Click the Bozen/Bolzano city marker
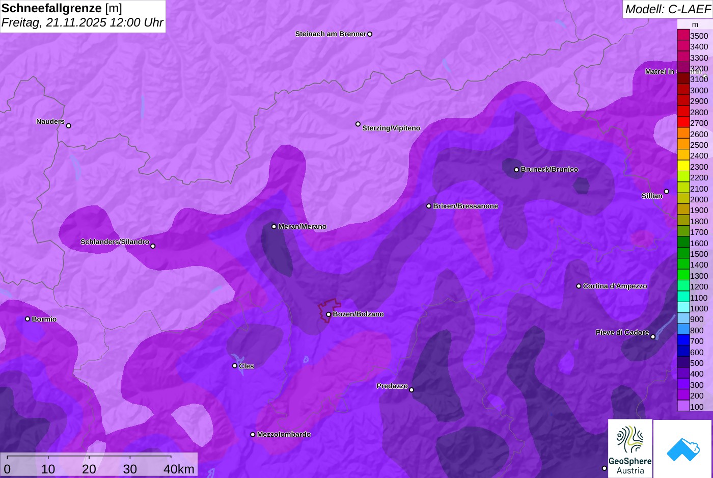The image size is (713, 478). 328,314
